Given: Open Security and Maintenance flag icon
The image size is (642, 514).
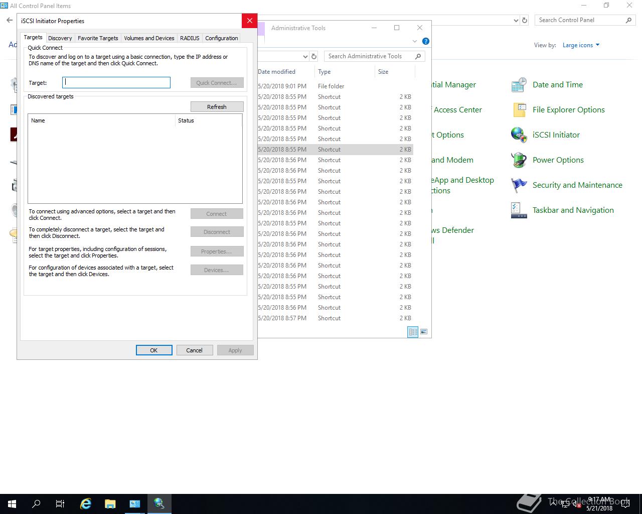Looking at the screenshot, I should point(519,185).
